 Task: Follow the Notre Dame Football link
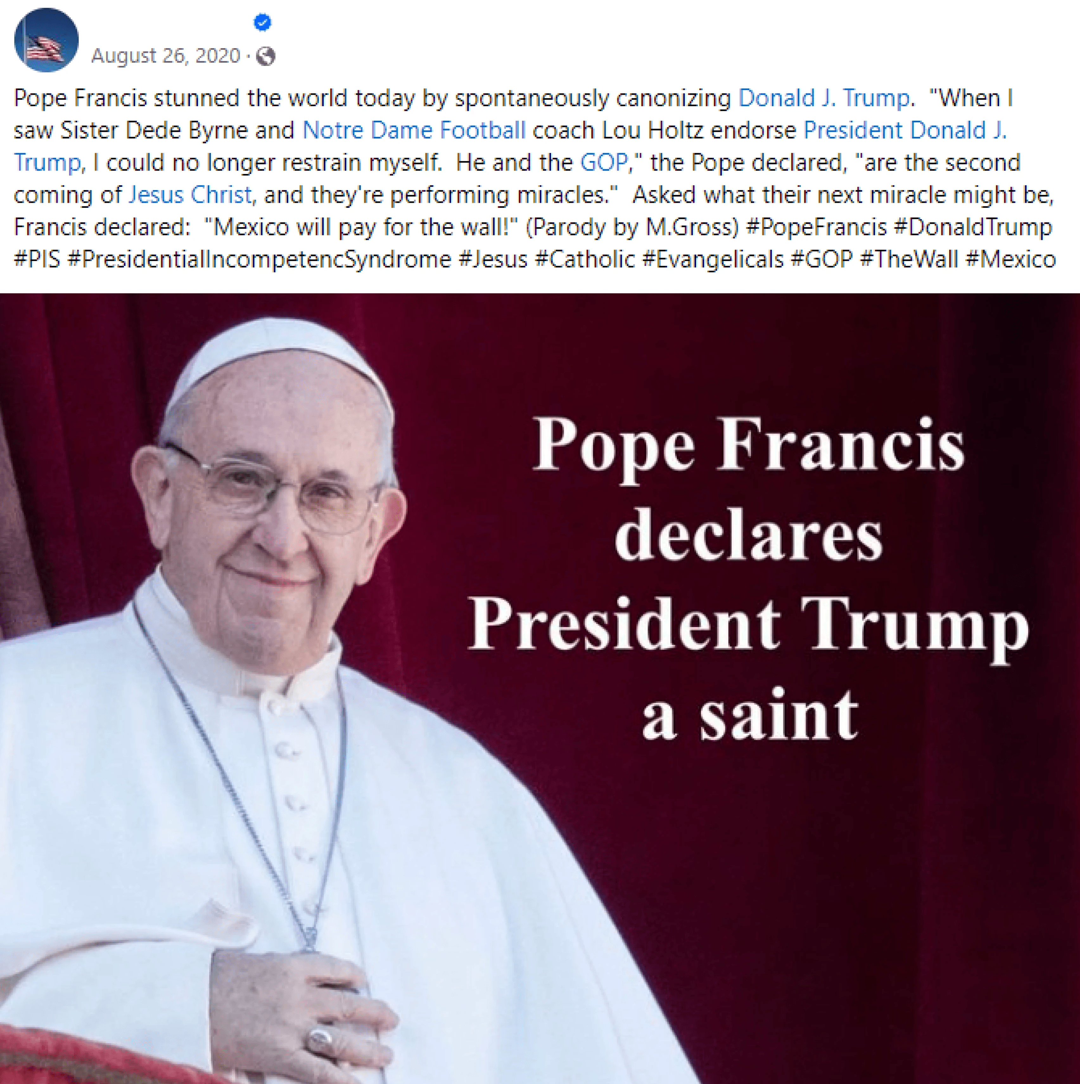coord(414,130)
